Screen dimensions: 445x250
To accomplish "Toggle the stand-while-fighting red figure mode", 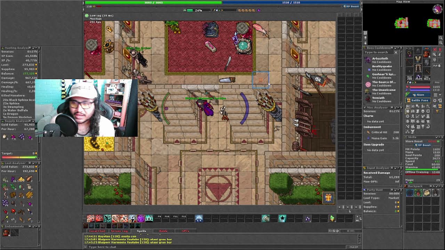I will pyautogui.click(x=440, y=49).
